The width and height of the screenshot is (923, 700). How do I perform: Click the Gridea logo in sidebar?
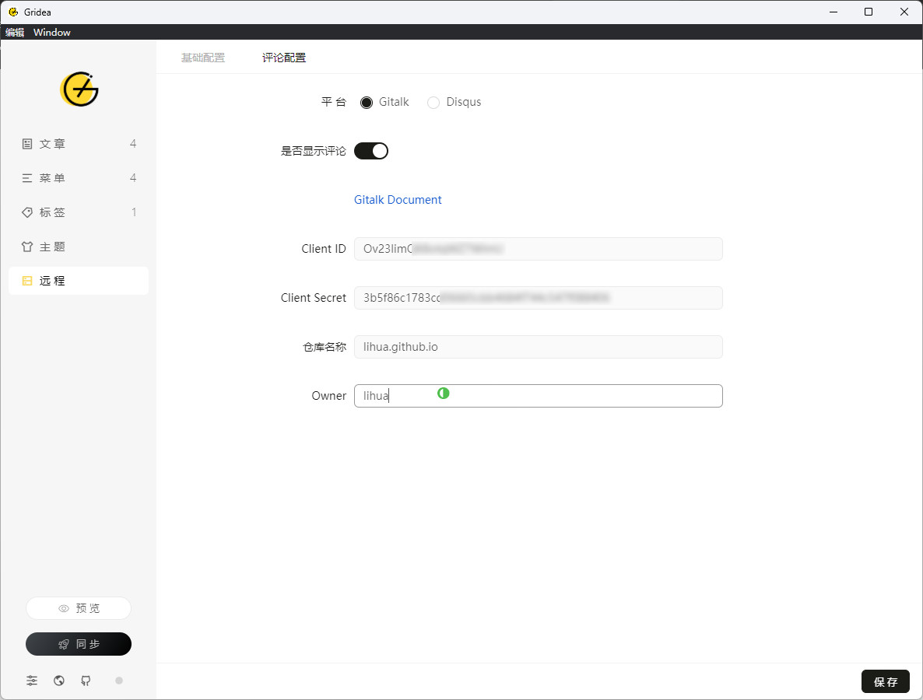pyautogui.click(x=79, y=89)
